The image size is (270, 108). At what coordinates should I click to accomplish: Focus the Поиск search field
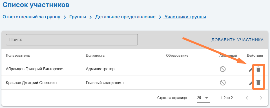point(72,40)
